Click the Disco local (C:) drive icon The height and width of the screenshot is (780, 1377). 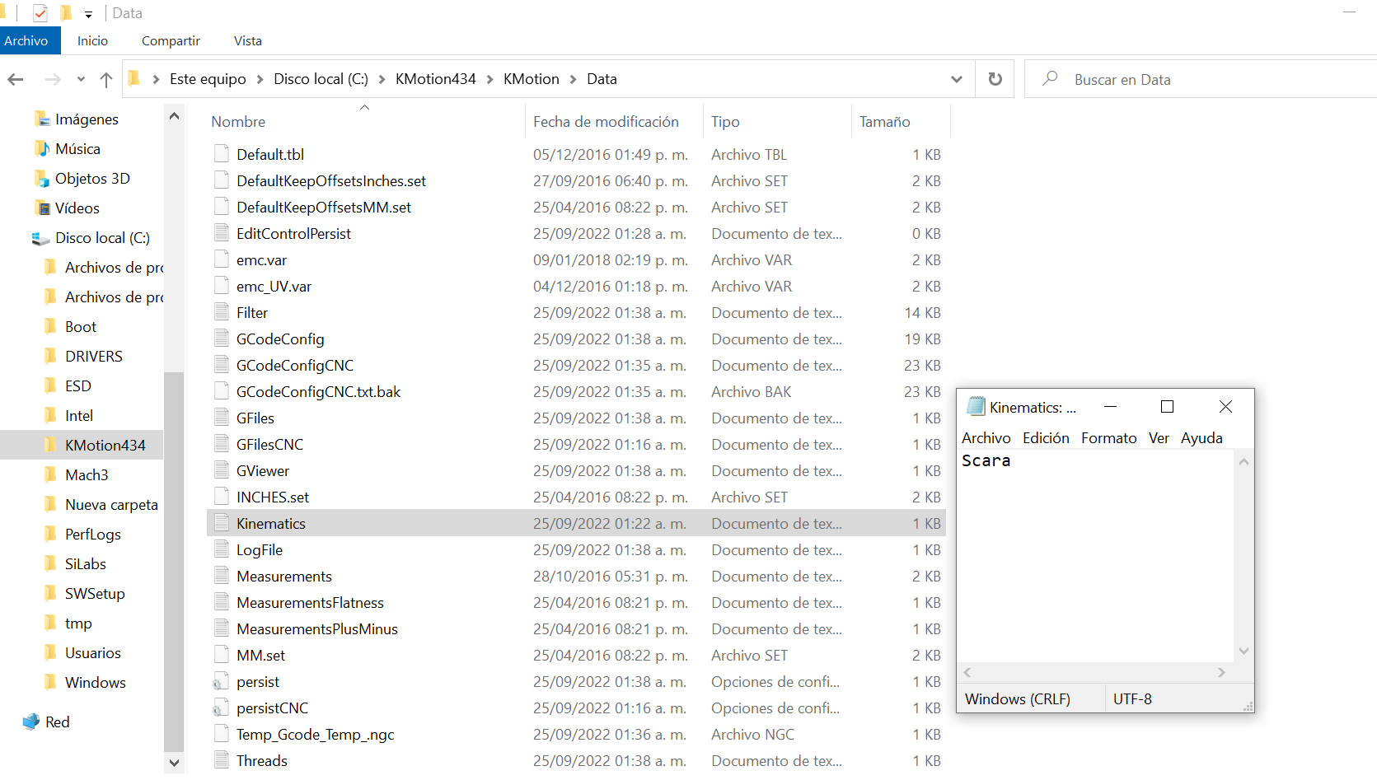(40, 238)
